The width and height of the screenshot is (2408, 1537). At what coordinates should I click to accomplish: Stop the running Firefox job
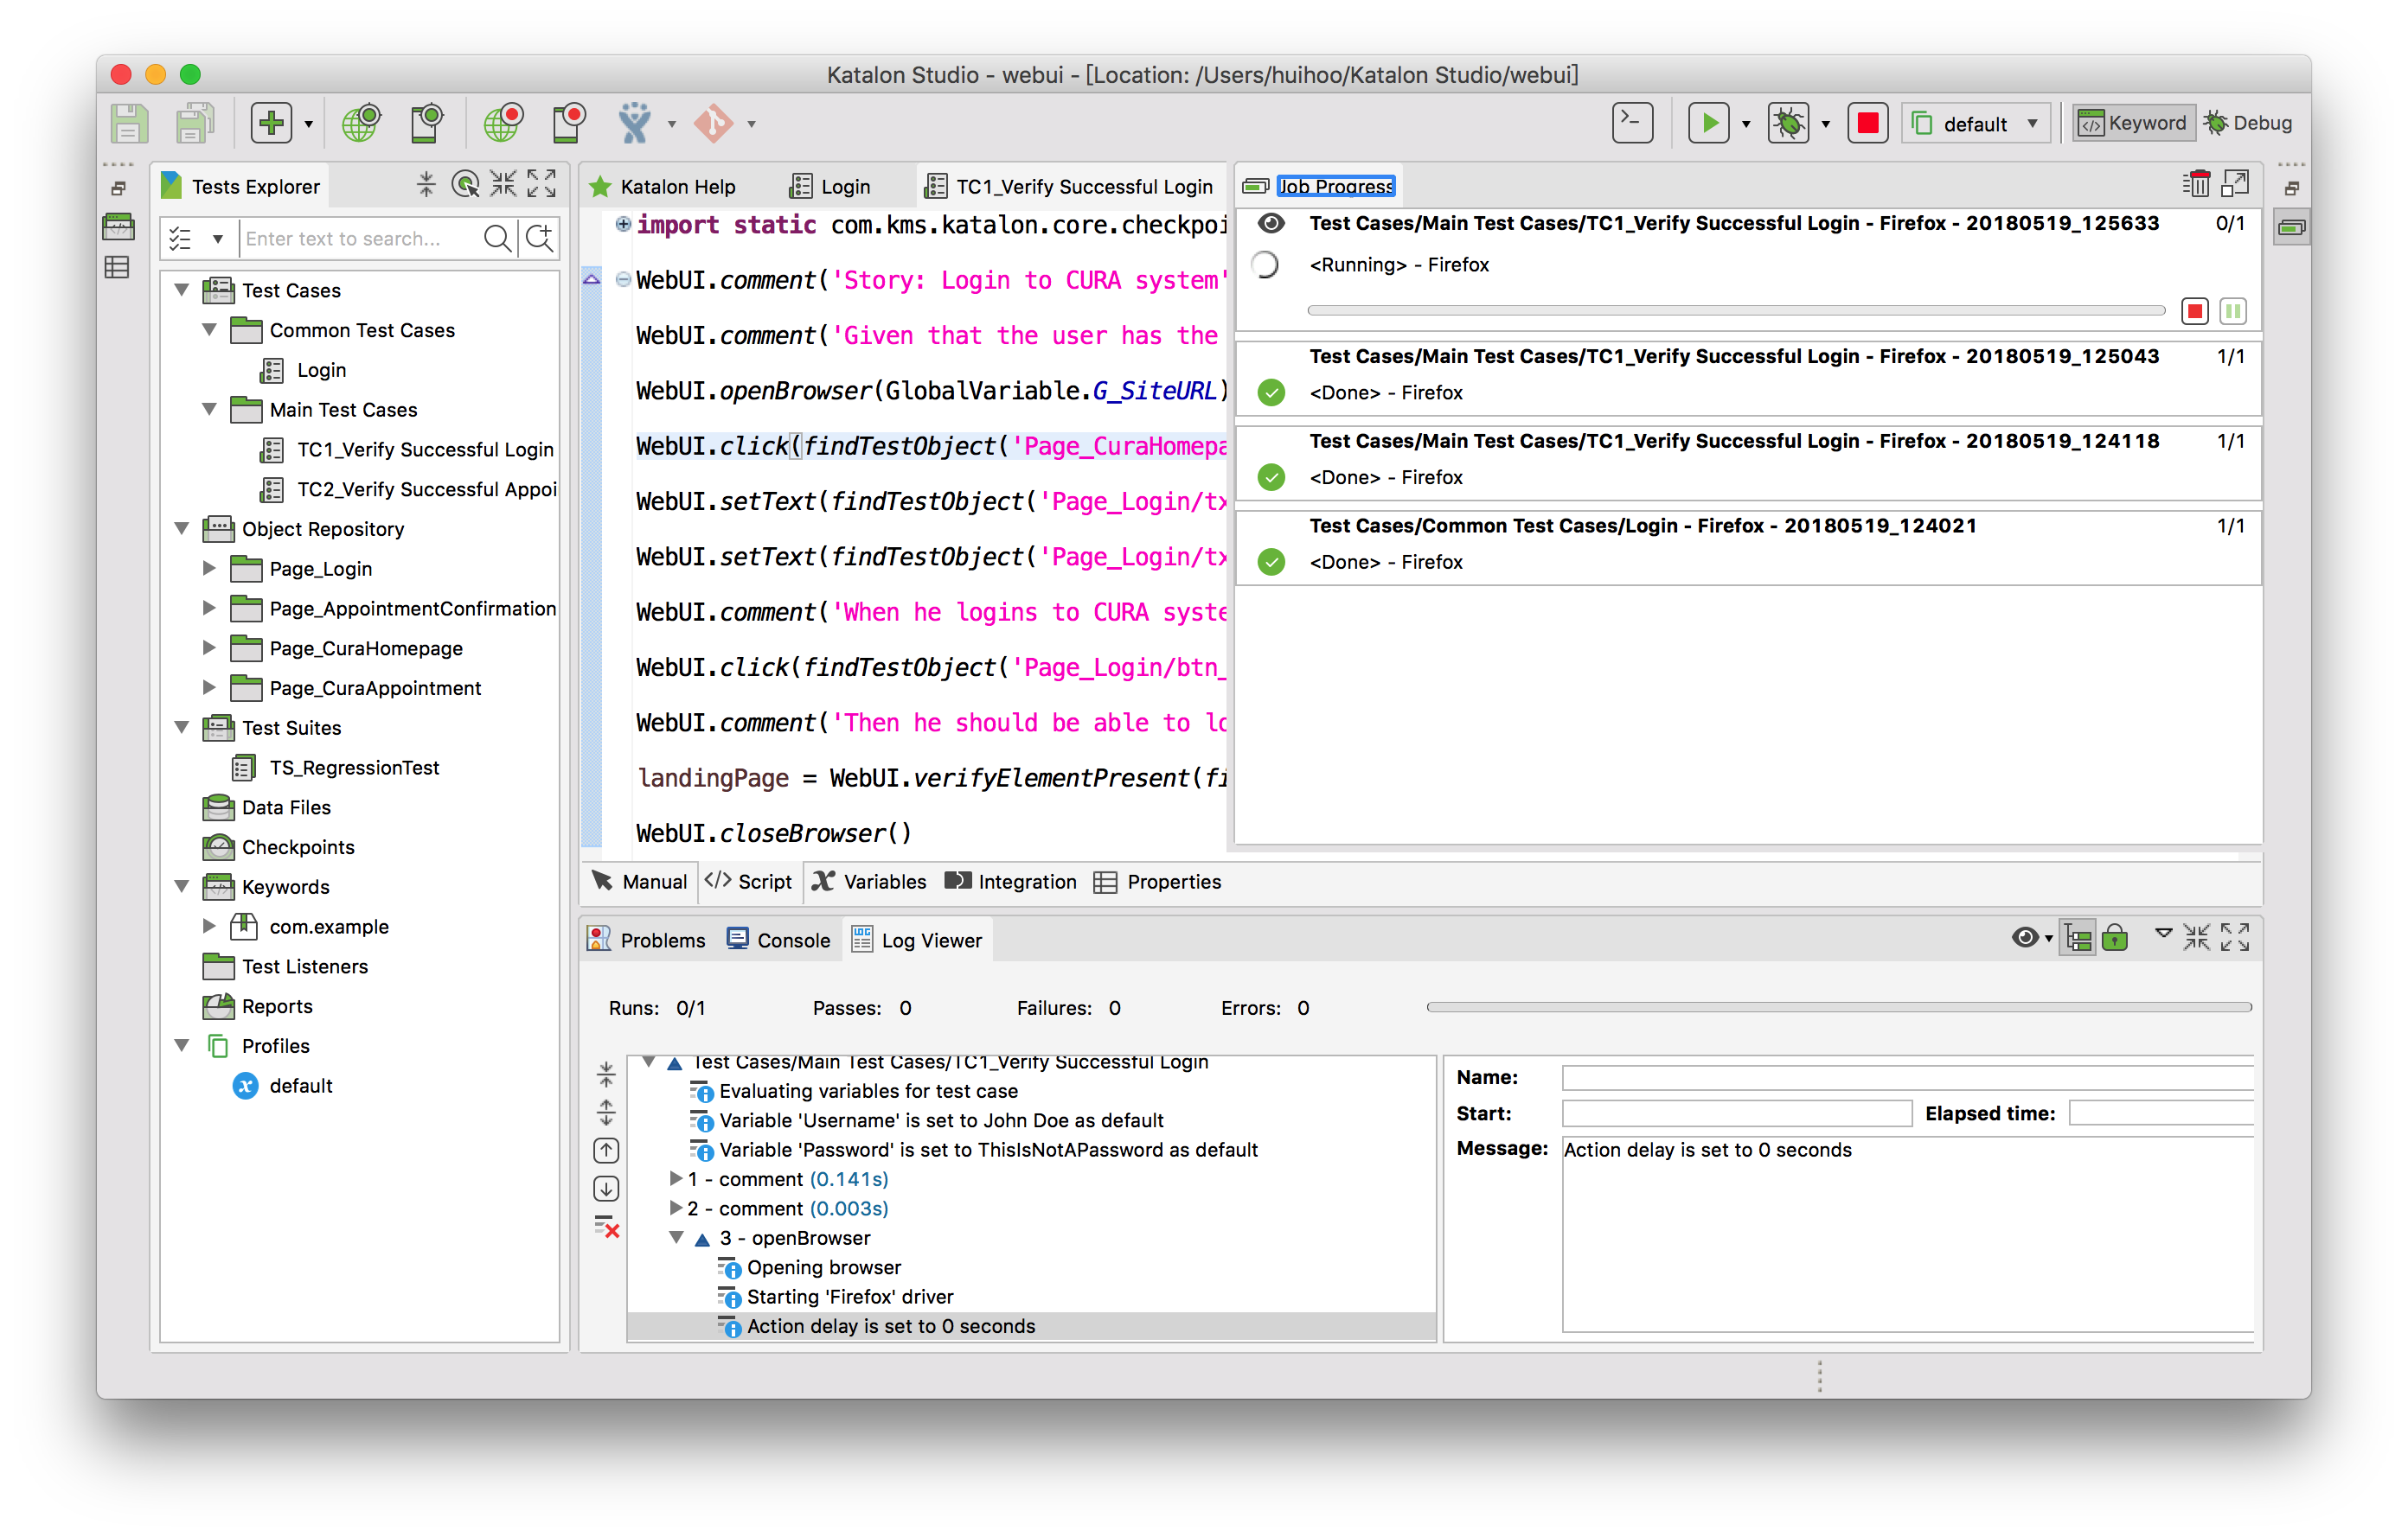pyautogui.click(x=2194, y=311)
